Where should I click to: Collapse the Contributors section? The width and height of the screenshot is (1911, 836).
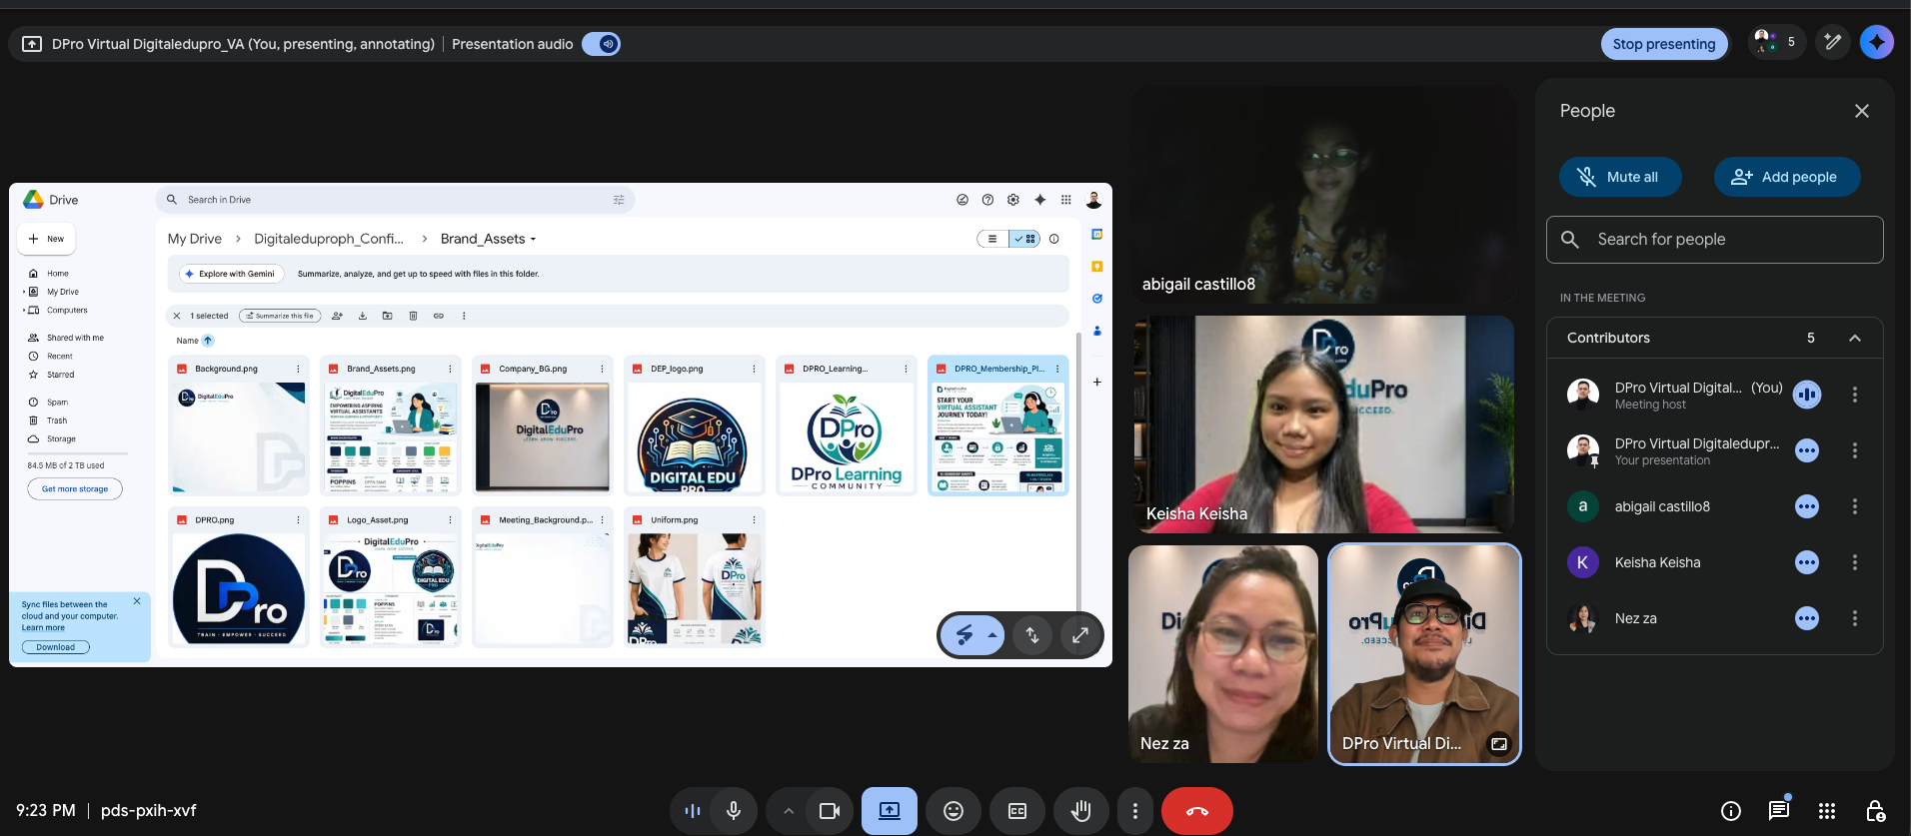(1855, 338)
